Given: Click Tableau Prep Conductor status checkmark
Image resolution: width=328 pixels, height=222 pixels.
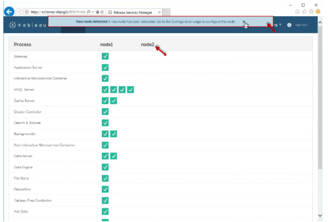Looking at the screenshot, I should [x=105, y=201].
